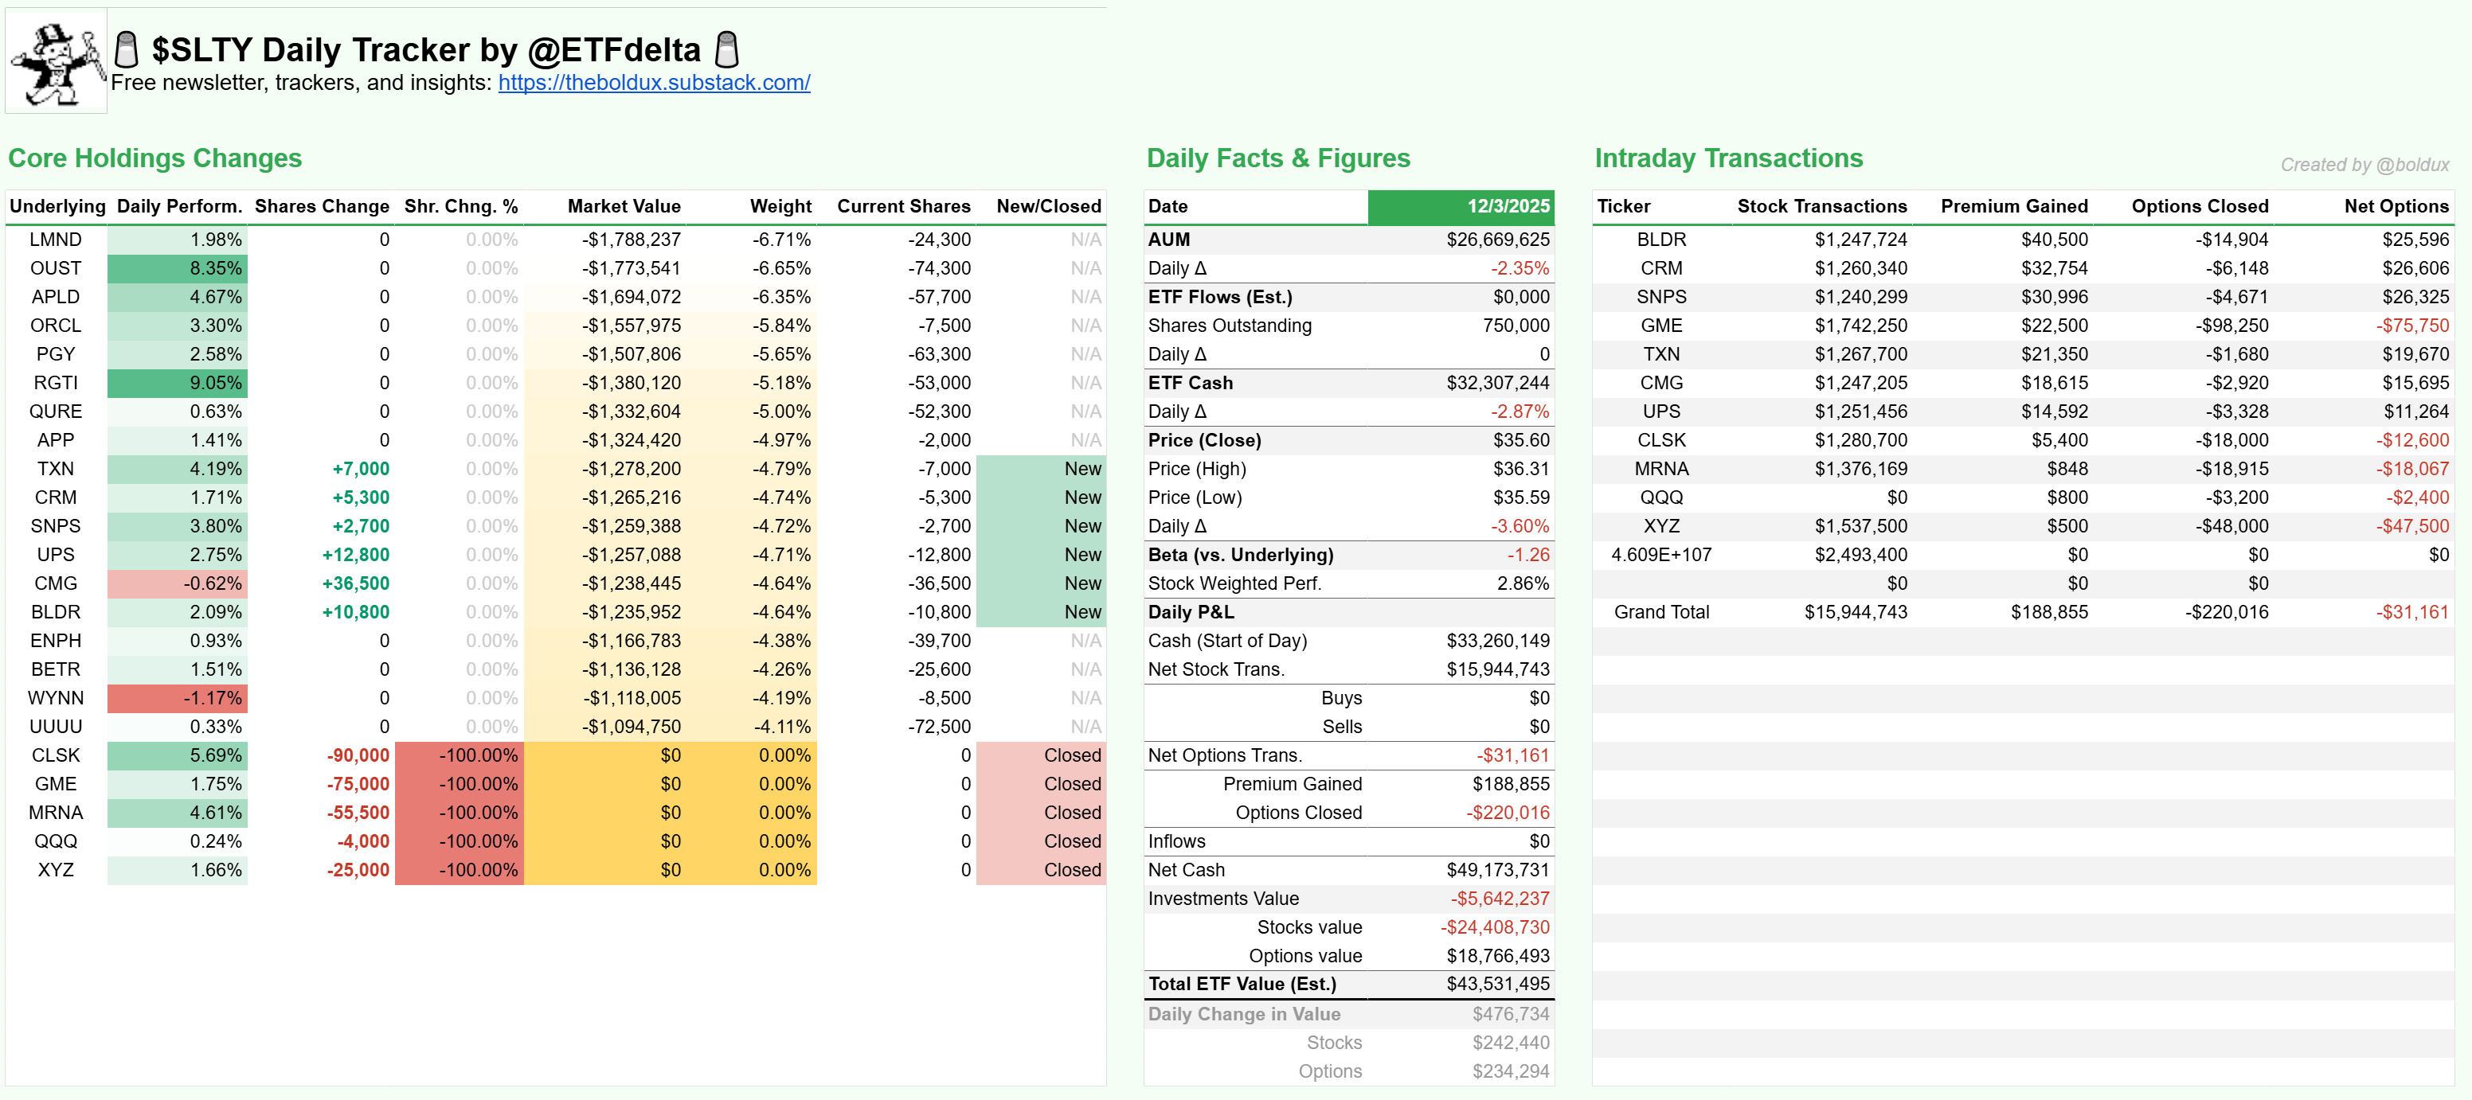
Task: Click the 'New' status cell for TXN
Action: [x=1041, y=469]
